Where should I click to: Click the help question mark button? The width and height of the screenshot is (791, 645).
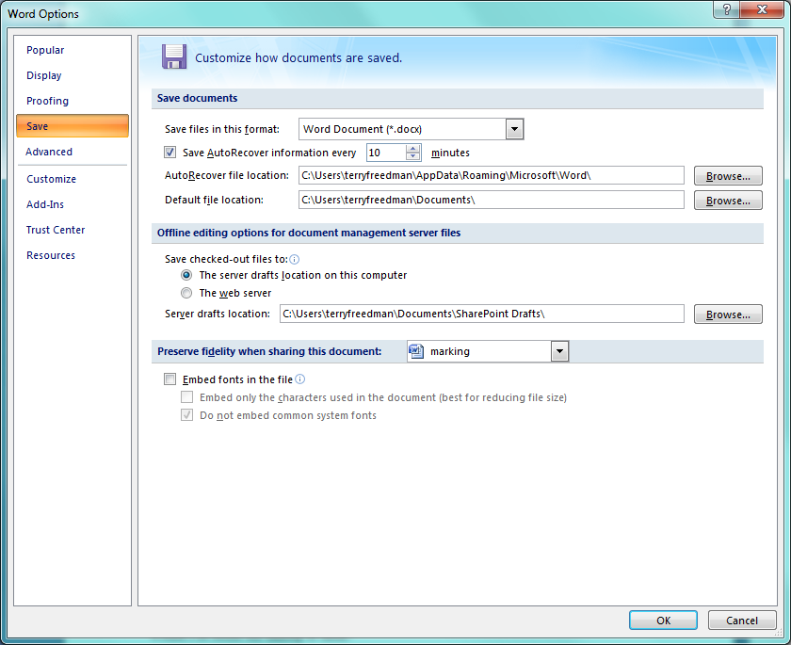pos(726,9)
